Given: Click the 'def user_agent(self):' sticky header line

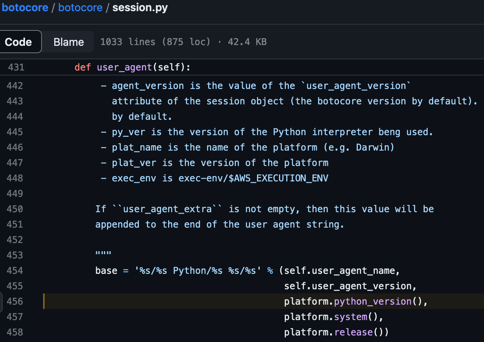Looking at the screenshot, I should (132, 67).
